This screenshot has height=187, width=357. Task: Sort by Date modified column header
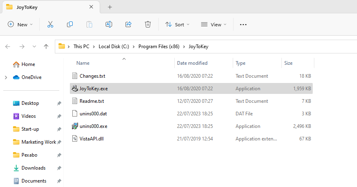[x=193, y=63]
